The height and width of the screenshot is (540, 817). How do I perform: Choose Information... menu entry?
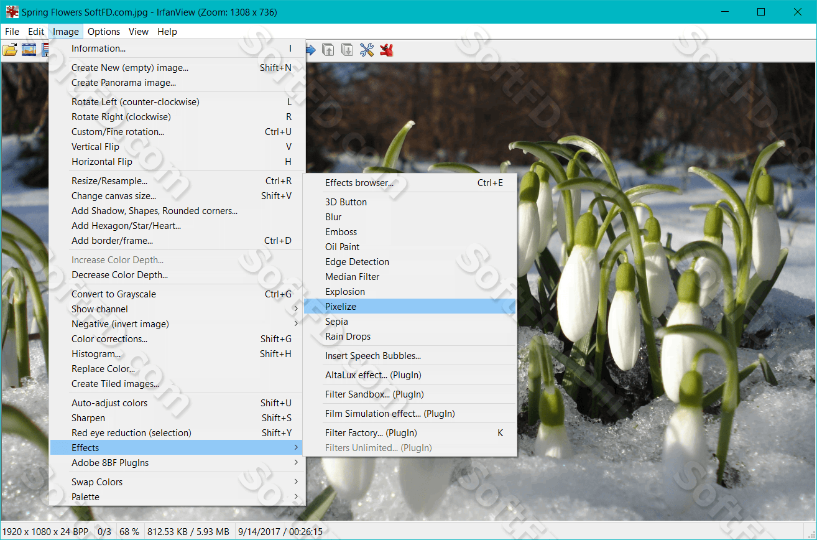[177, 49]
